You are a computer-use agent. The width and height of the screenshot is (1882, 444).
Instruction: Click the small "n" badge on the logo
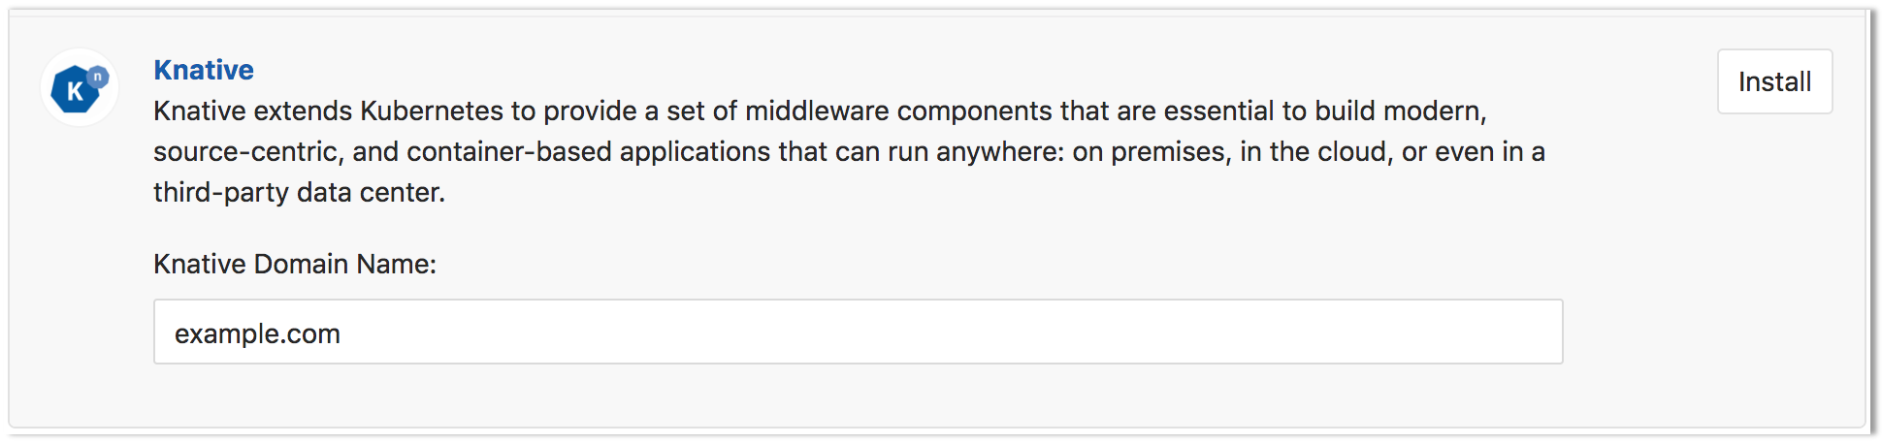point(97,76)
